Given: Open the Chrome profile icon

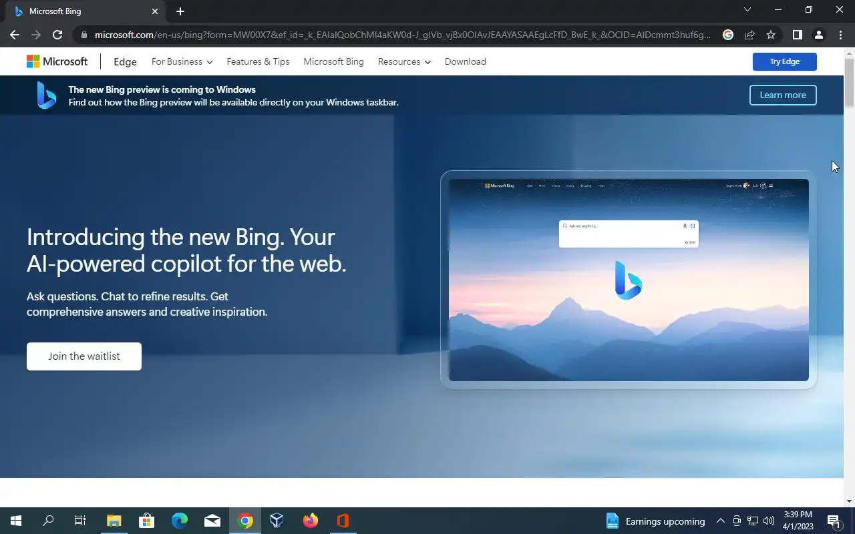Looking at the screenshot, I should 818,35.
